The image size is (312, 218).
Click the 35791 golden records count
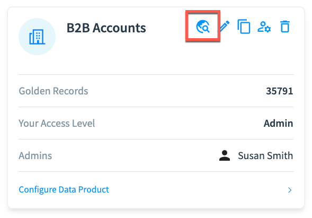pyautogui.click(x=280, y=91)
